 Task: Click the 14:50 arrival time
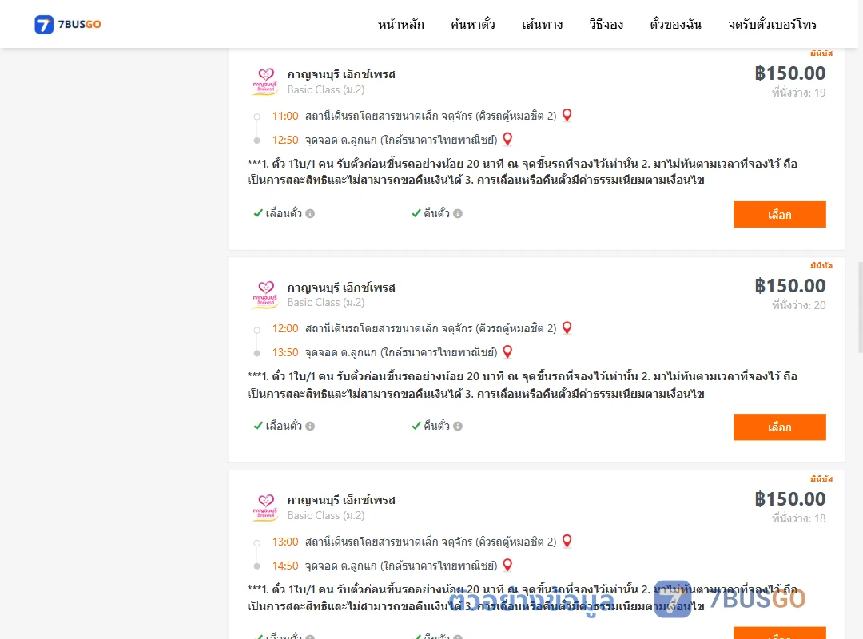click(285, 566)
